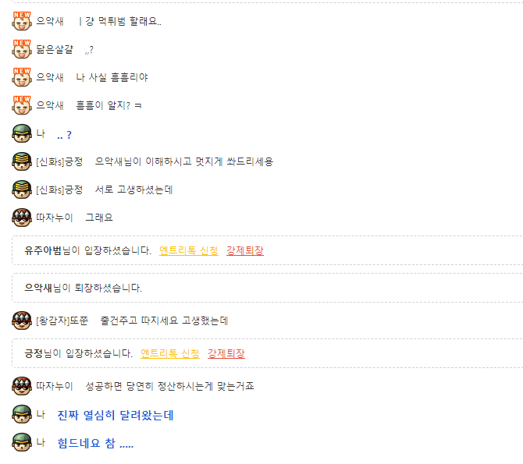Click nickname [왕감자]또쭌 in chat
Image resolution: width=523 pixels, height=464 pixels.
[x=62, y=321]
